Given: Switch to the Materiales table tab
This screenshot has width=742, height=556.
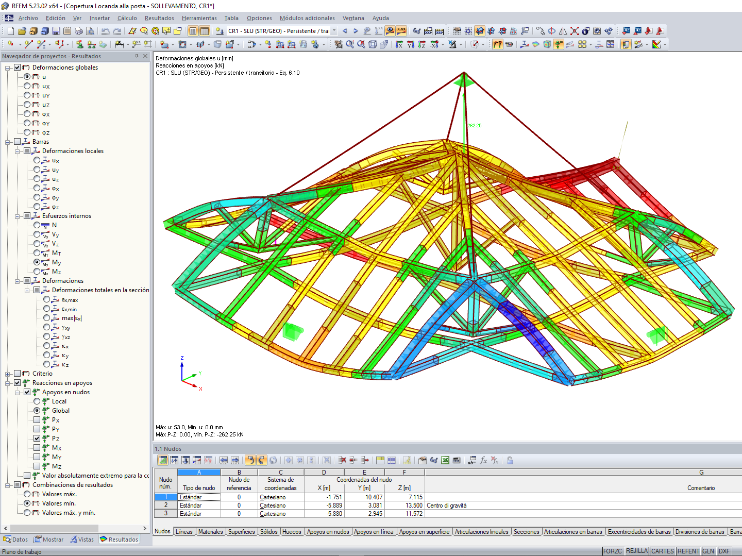Looking at the screenshot, I should click(210, 532).
